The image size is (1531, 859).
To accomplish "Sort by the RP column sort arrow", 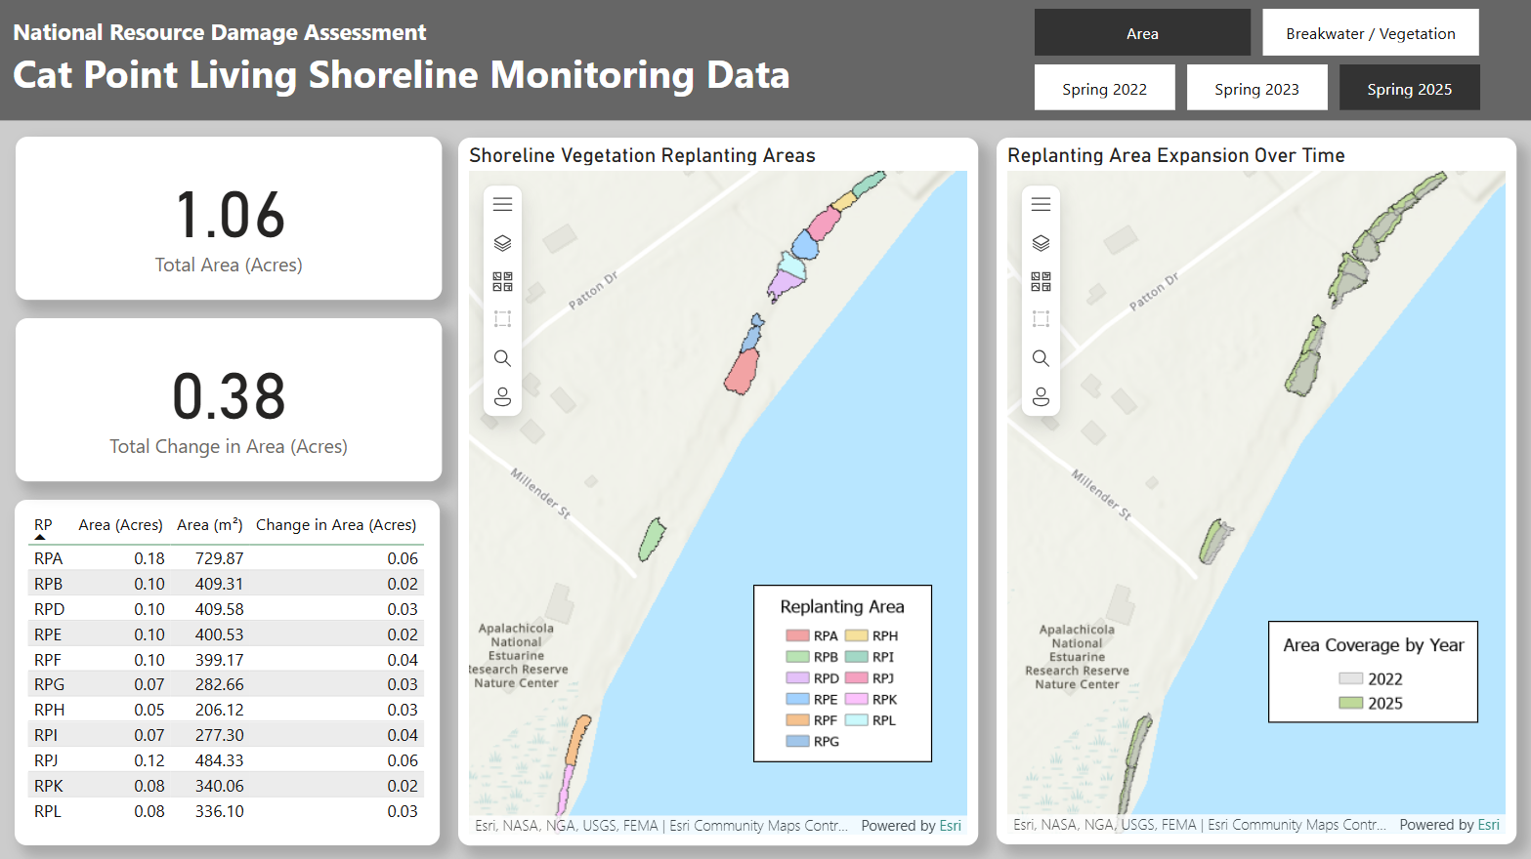I will click(x=40, y=537).
